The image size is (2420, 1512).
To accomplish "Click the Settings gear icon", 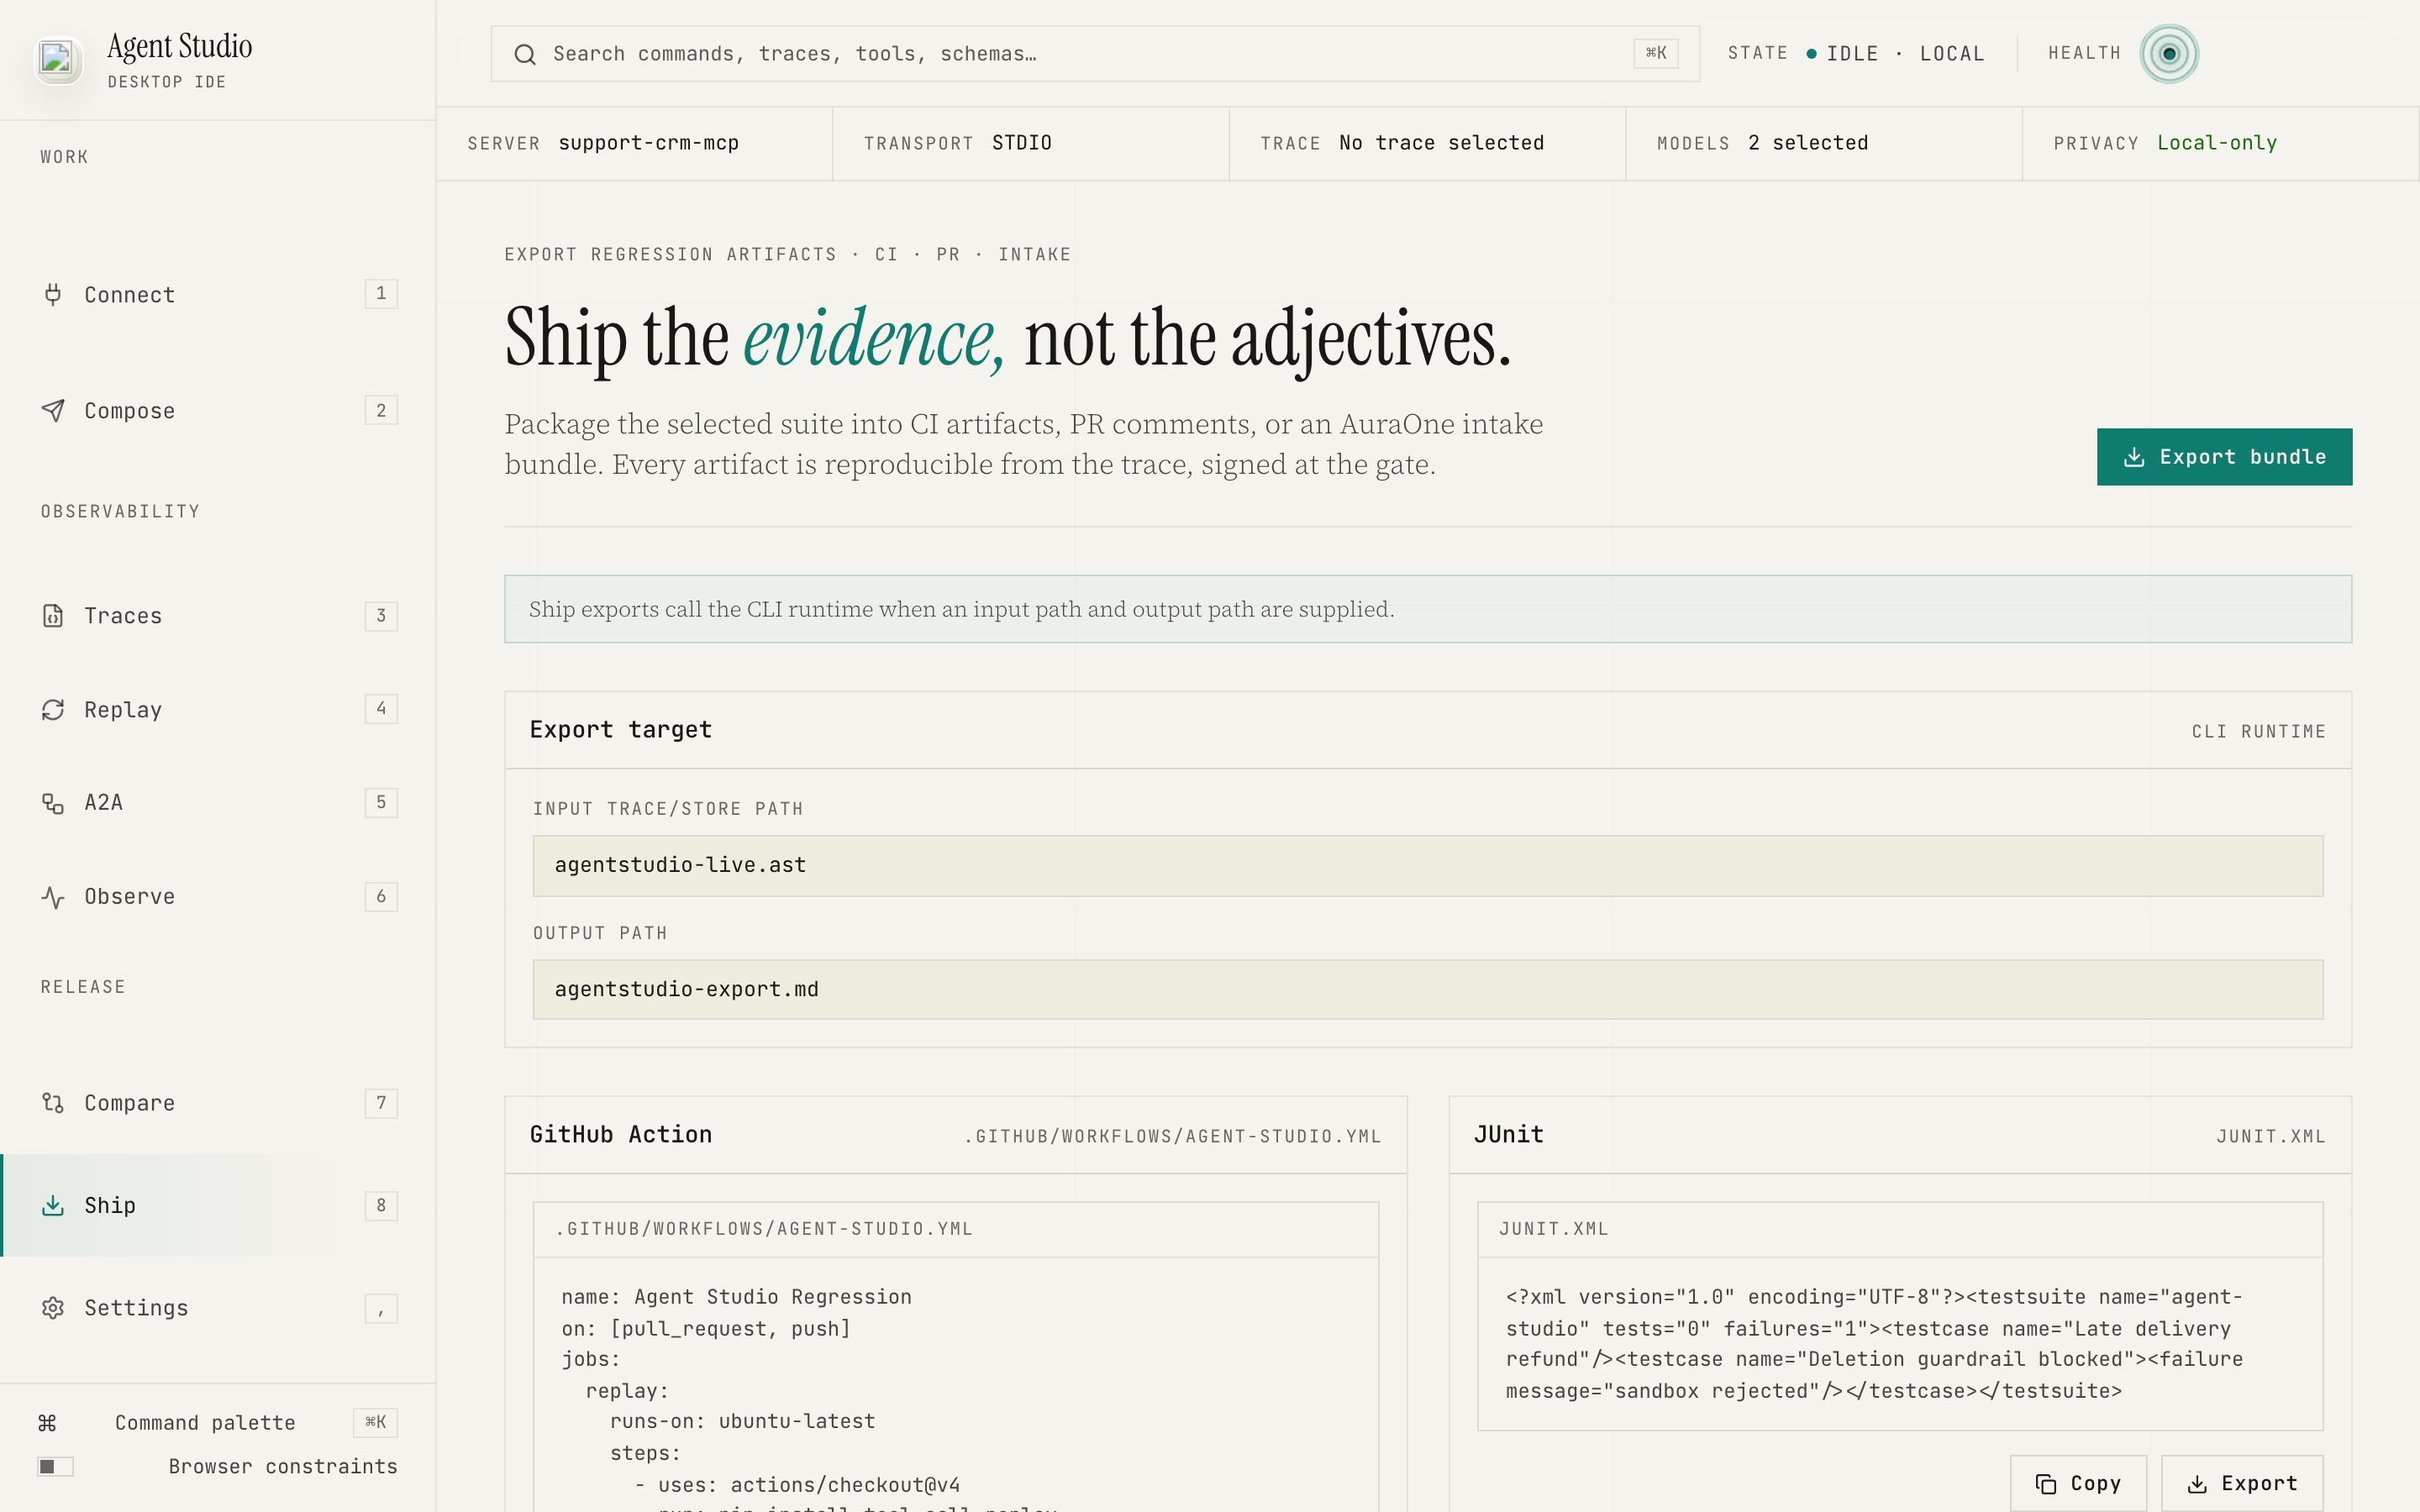I will pos(53,1307).
